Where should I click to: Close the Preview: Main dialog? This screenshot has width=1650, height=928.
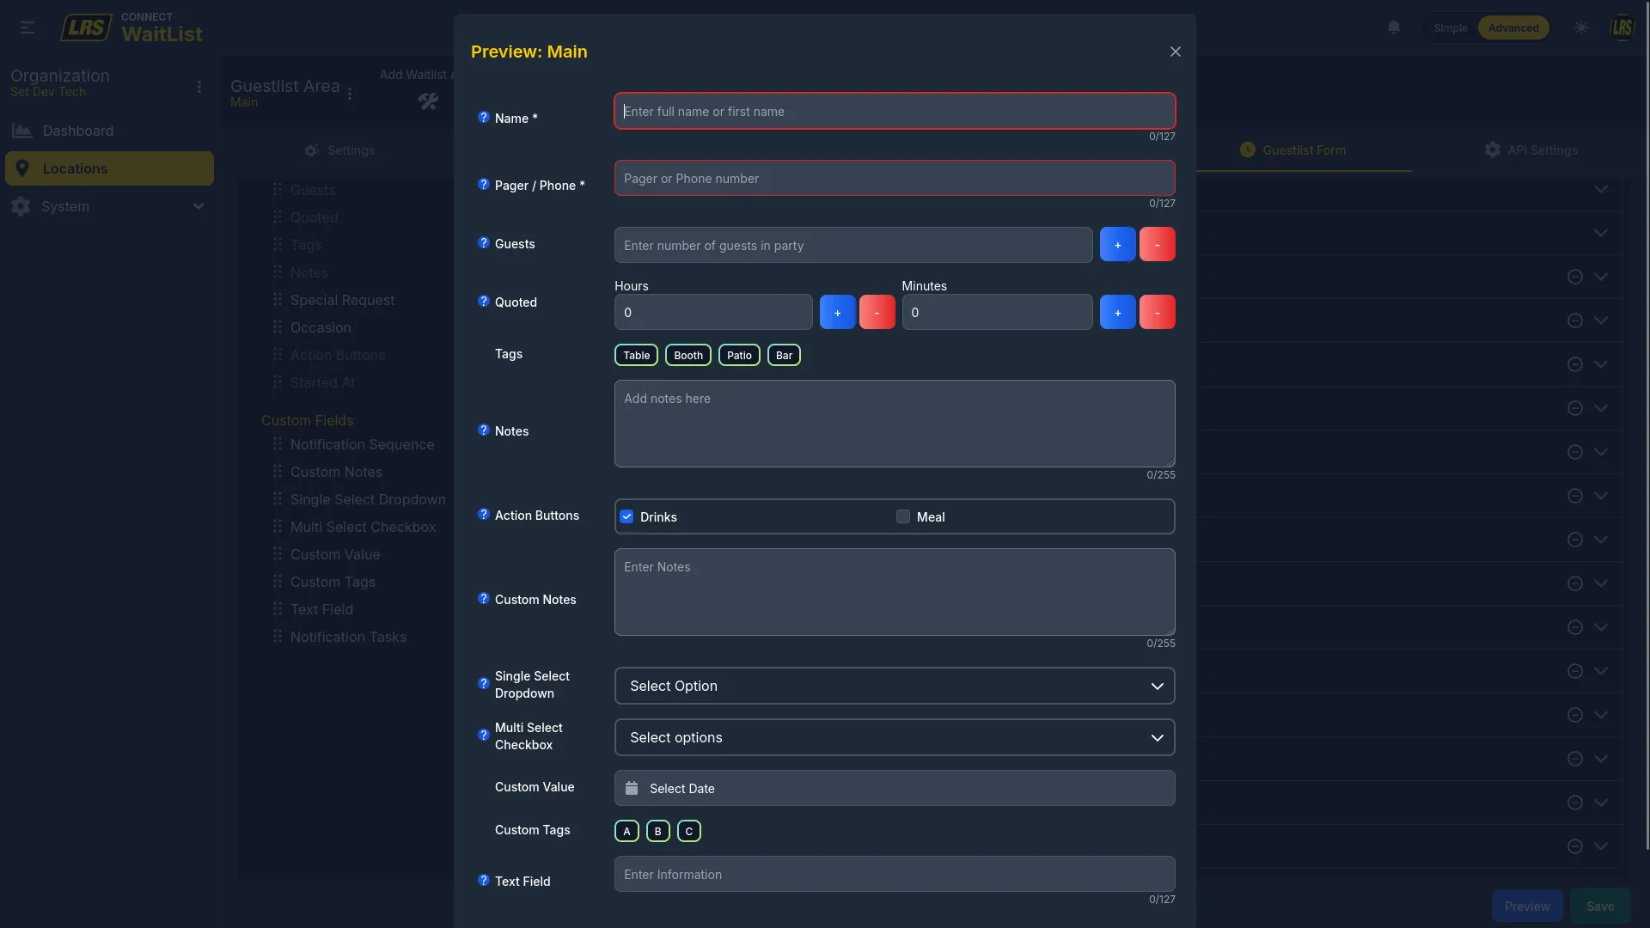[1176, 52]
